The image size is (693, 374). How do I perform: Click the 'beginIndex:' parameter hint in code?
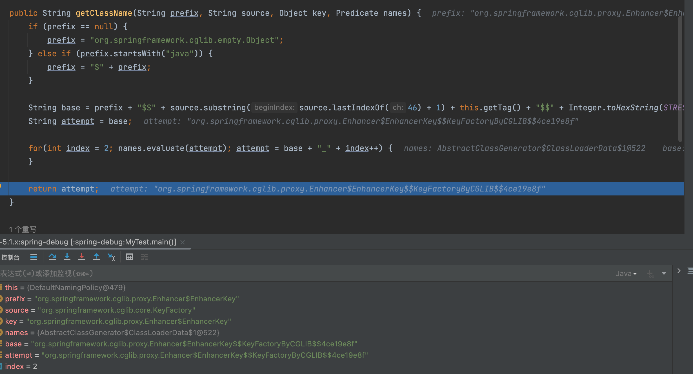click(274, 108)
